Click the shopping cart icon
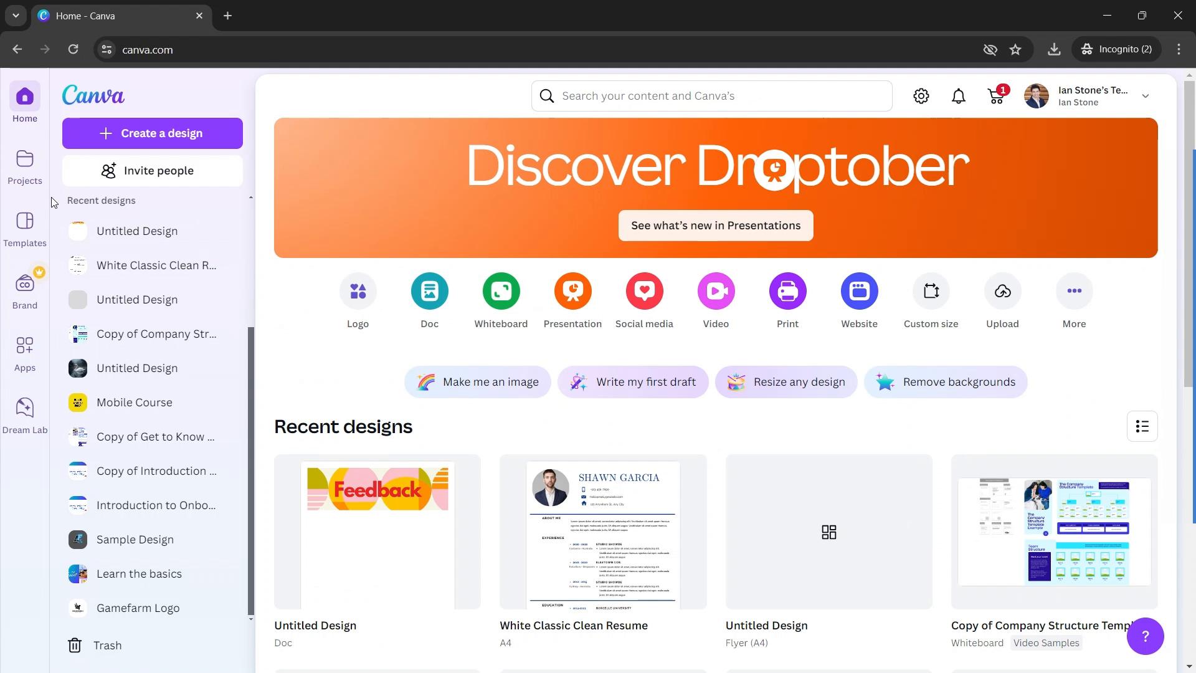Image resolution: width=1196 pixels, height=673 pixels. (x=997, y=96)
